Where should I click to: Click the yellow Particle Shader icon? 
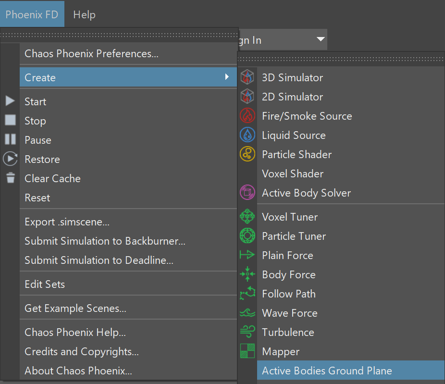point(247,154)
